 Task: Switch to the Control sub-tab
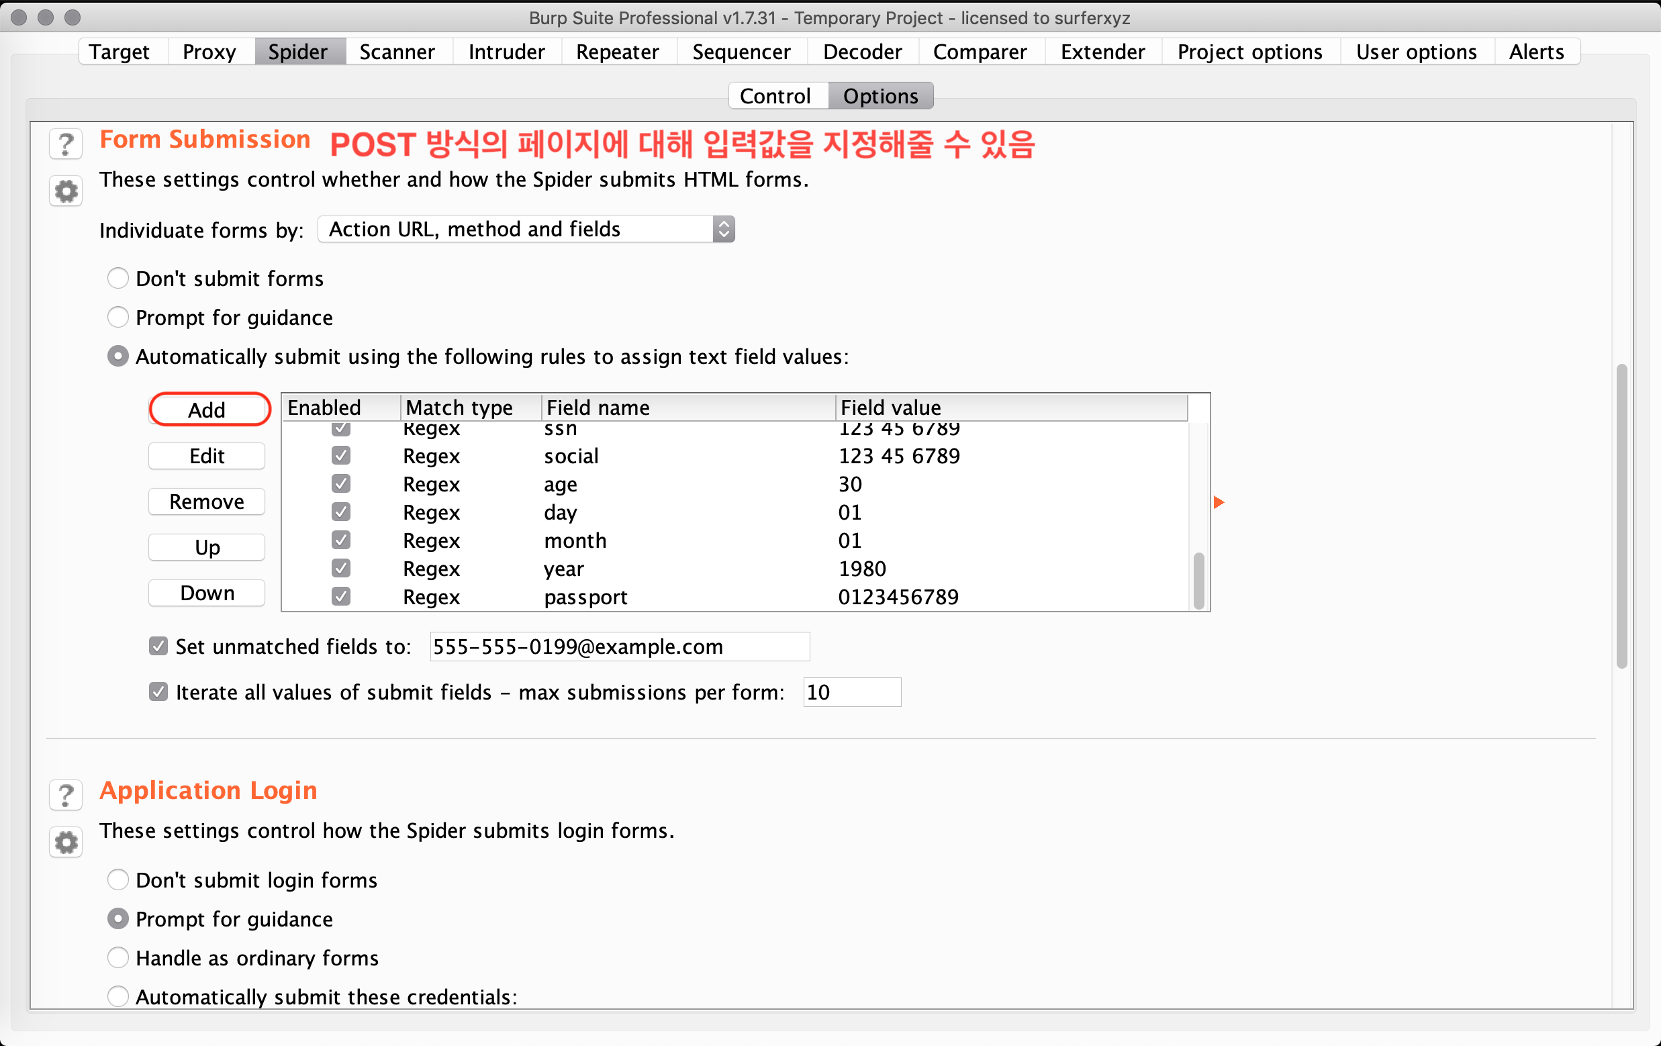(775, 96)
